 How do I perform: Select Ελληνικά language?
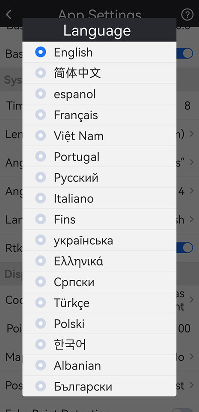[x=99, y=261]
